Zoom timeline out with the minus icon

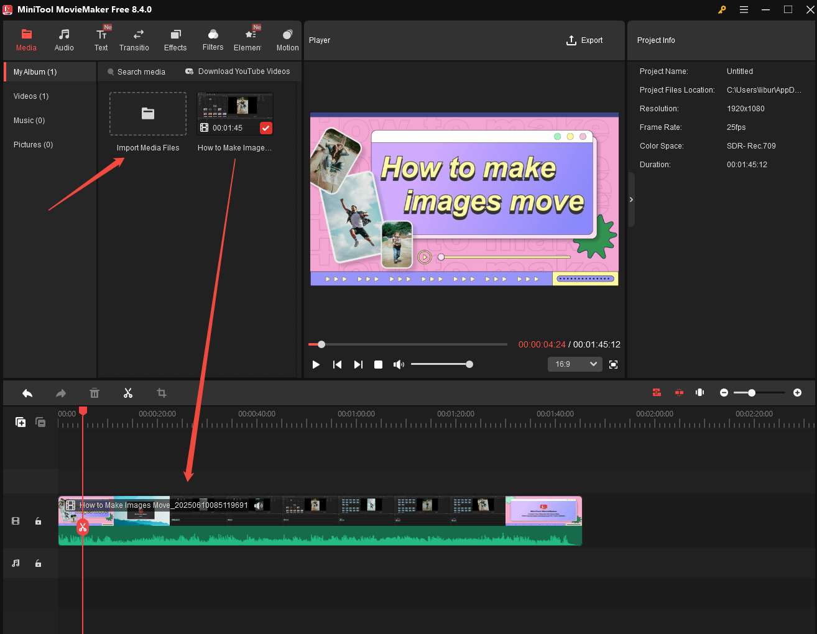[724, 392]
